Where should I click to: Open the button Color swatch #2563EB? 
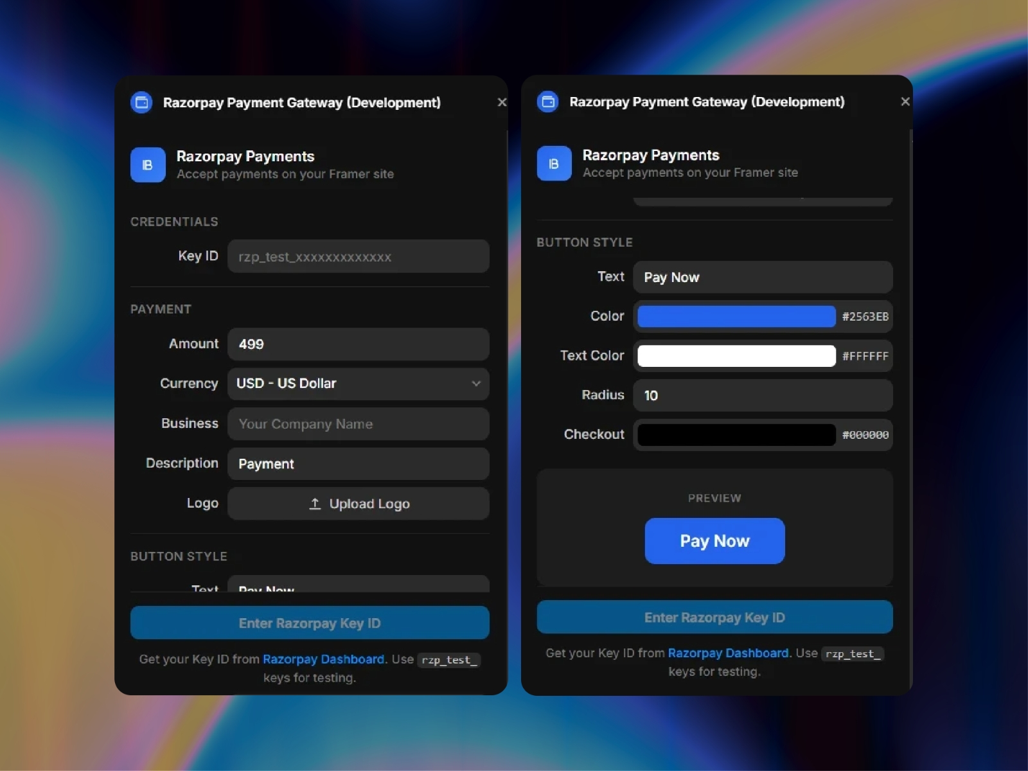(735, 316)
